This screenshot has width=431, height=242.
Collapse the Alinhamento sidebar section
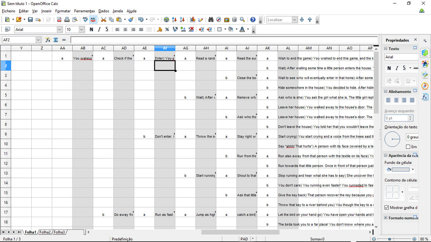[386, 91]
